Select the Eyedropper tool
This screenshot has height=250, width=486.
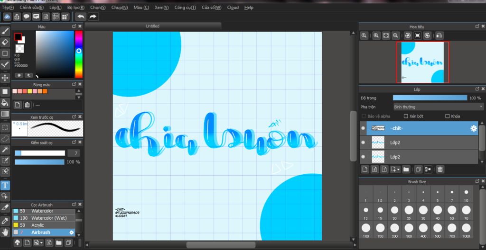point(5,221)
